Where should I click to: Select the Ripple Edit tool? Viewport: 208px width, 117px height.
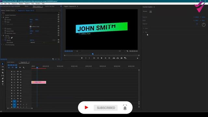3,70
